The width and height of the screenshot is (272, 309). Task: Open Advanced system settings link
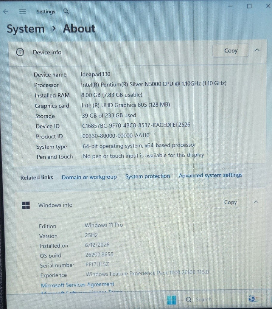pos(211,175)
